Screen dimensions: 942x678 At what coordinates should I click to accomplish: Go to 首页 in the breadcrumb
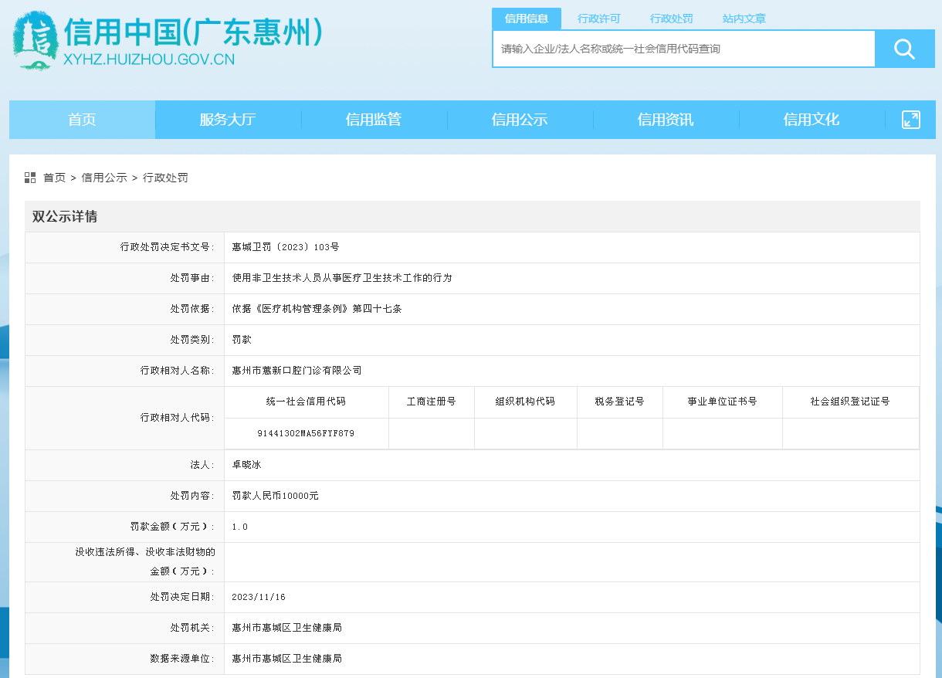(x=54, y=178)
